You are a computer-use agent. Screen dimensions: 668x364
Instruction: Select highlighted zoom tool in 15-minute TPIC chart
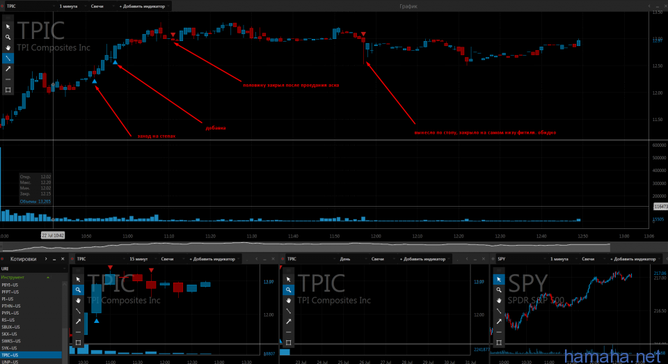(x=78, y=290)
